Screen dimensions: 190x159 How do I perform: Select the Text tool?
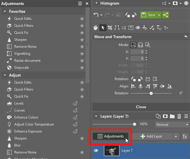pos(159,28)
